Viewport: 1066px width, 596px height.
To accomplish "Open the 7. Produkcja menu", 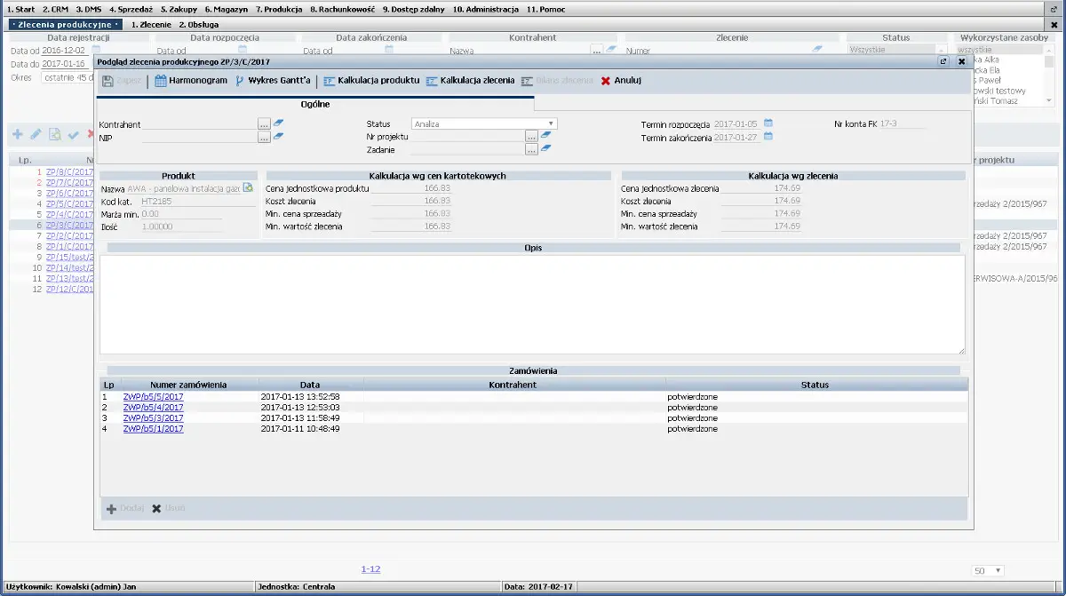I will point(279,8).
